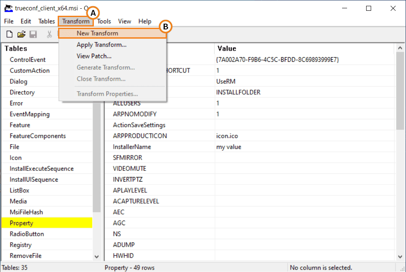Click the APLAYLEVEL property cell

pos(159,190)
